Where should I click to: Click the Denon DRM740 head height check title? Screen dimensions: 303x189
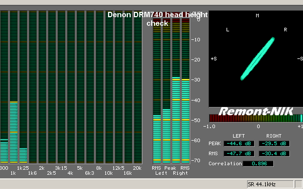158,19
